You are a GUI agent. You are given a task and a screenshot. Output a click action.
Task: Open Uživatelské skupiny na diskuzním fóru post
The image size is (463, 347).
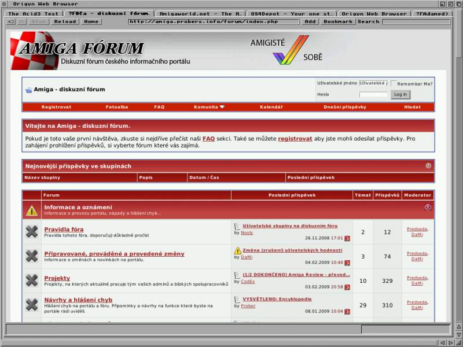pyautogui.click(x=290, y=226)
